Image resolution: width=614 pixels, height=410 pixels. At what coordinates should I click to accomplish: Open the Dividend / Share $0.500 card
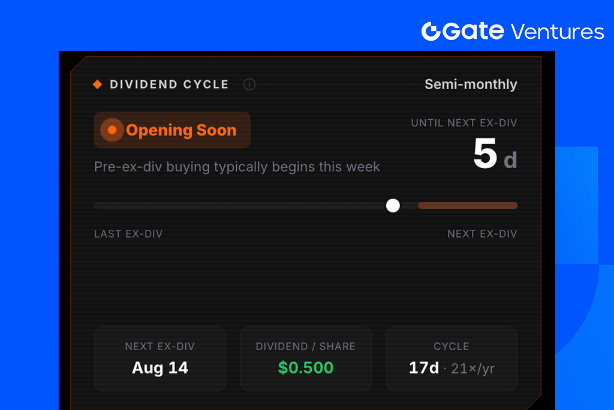pos(306,359)
